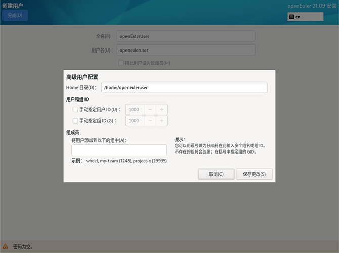Decrease user ID with the minus button
The image size is (339, 253).
point(150,109)
